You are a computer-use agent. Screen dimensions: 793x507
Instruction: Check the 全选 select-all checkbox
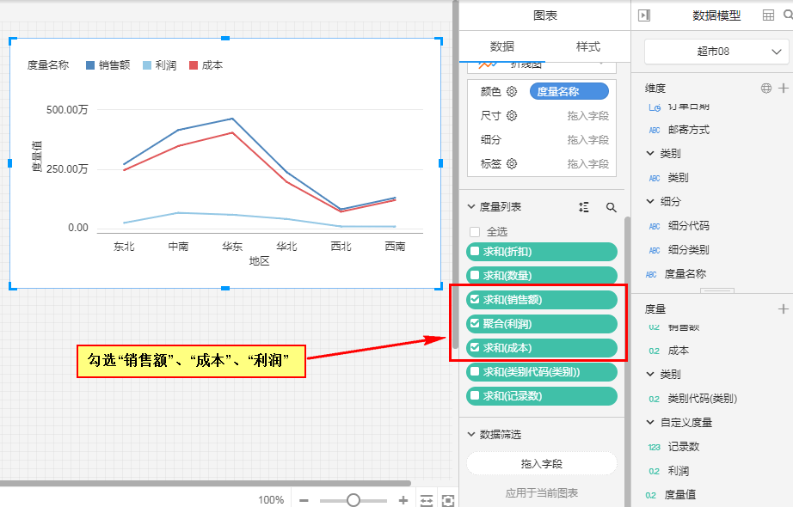click(x=475, y=232)
